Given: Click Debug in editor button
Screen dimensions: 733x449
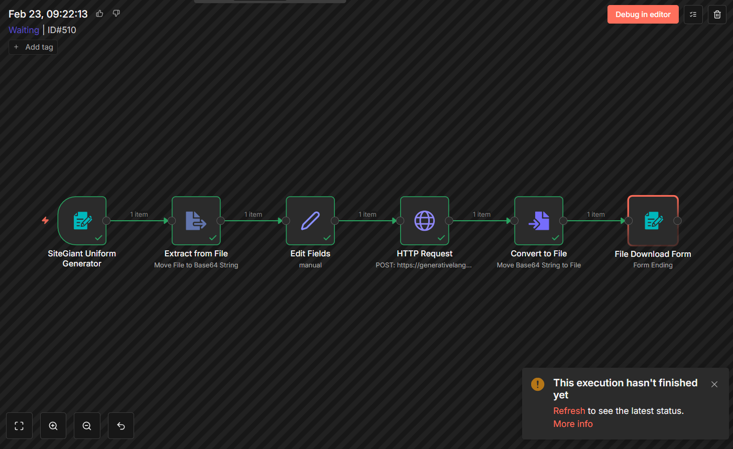Looking at the screenshot, I should [x=643, y=15].
